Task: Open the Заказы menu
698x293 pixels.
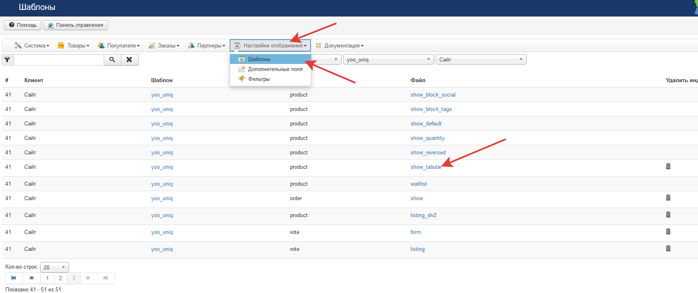Action: click(x=164, y=46)
